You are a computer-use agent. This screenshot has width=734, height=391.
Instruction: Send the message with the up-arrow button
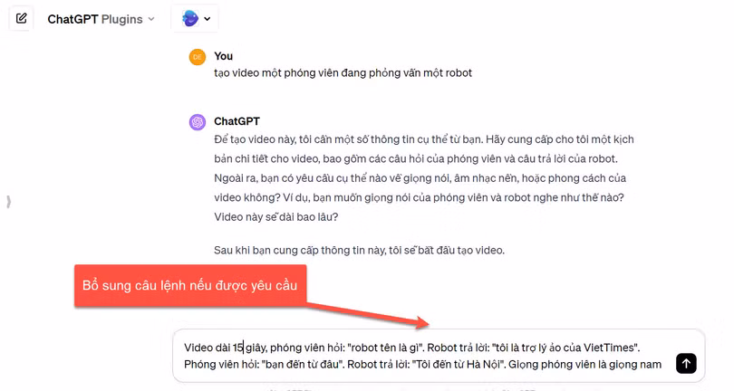click(686, 364)
